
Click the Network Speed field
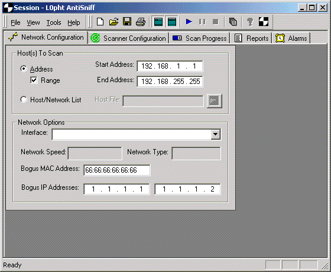pos(95,153)
